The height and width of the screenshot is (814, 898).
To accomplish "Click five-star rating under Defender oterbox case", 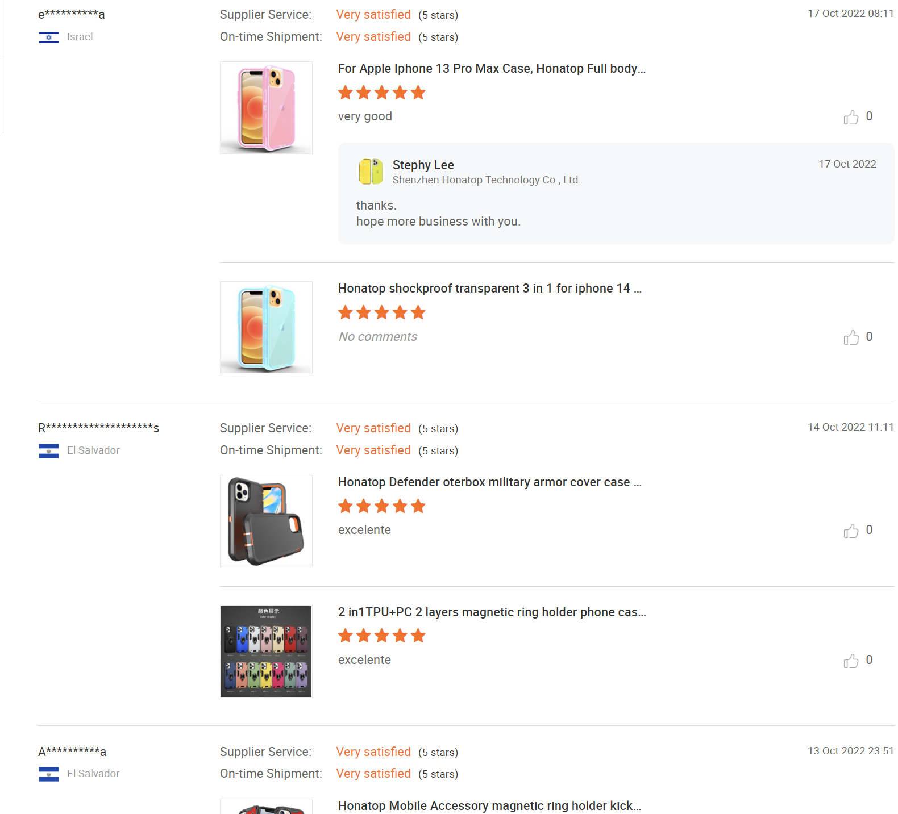I will 381,506.
